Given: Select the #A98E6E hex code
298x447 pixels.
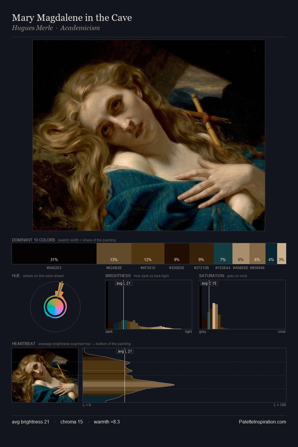Looking at the screenshot, I should (x=241, y=268).
